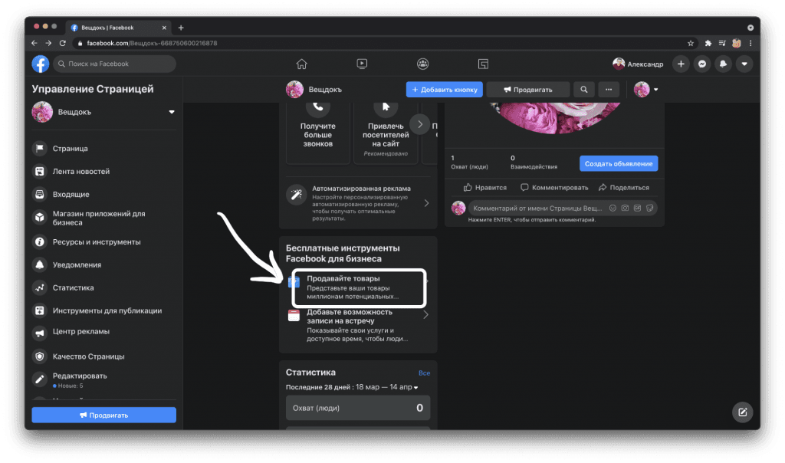
Task: Open Страница in the sidebar
Action: [104, 149]
